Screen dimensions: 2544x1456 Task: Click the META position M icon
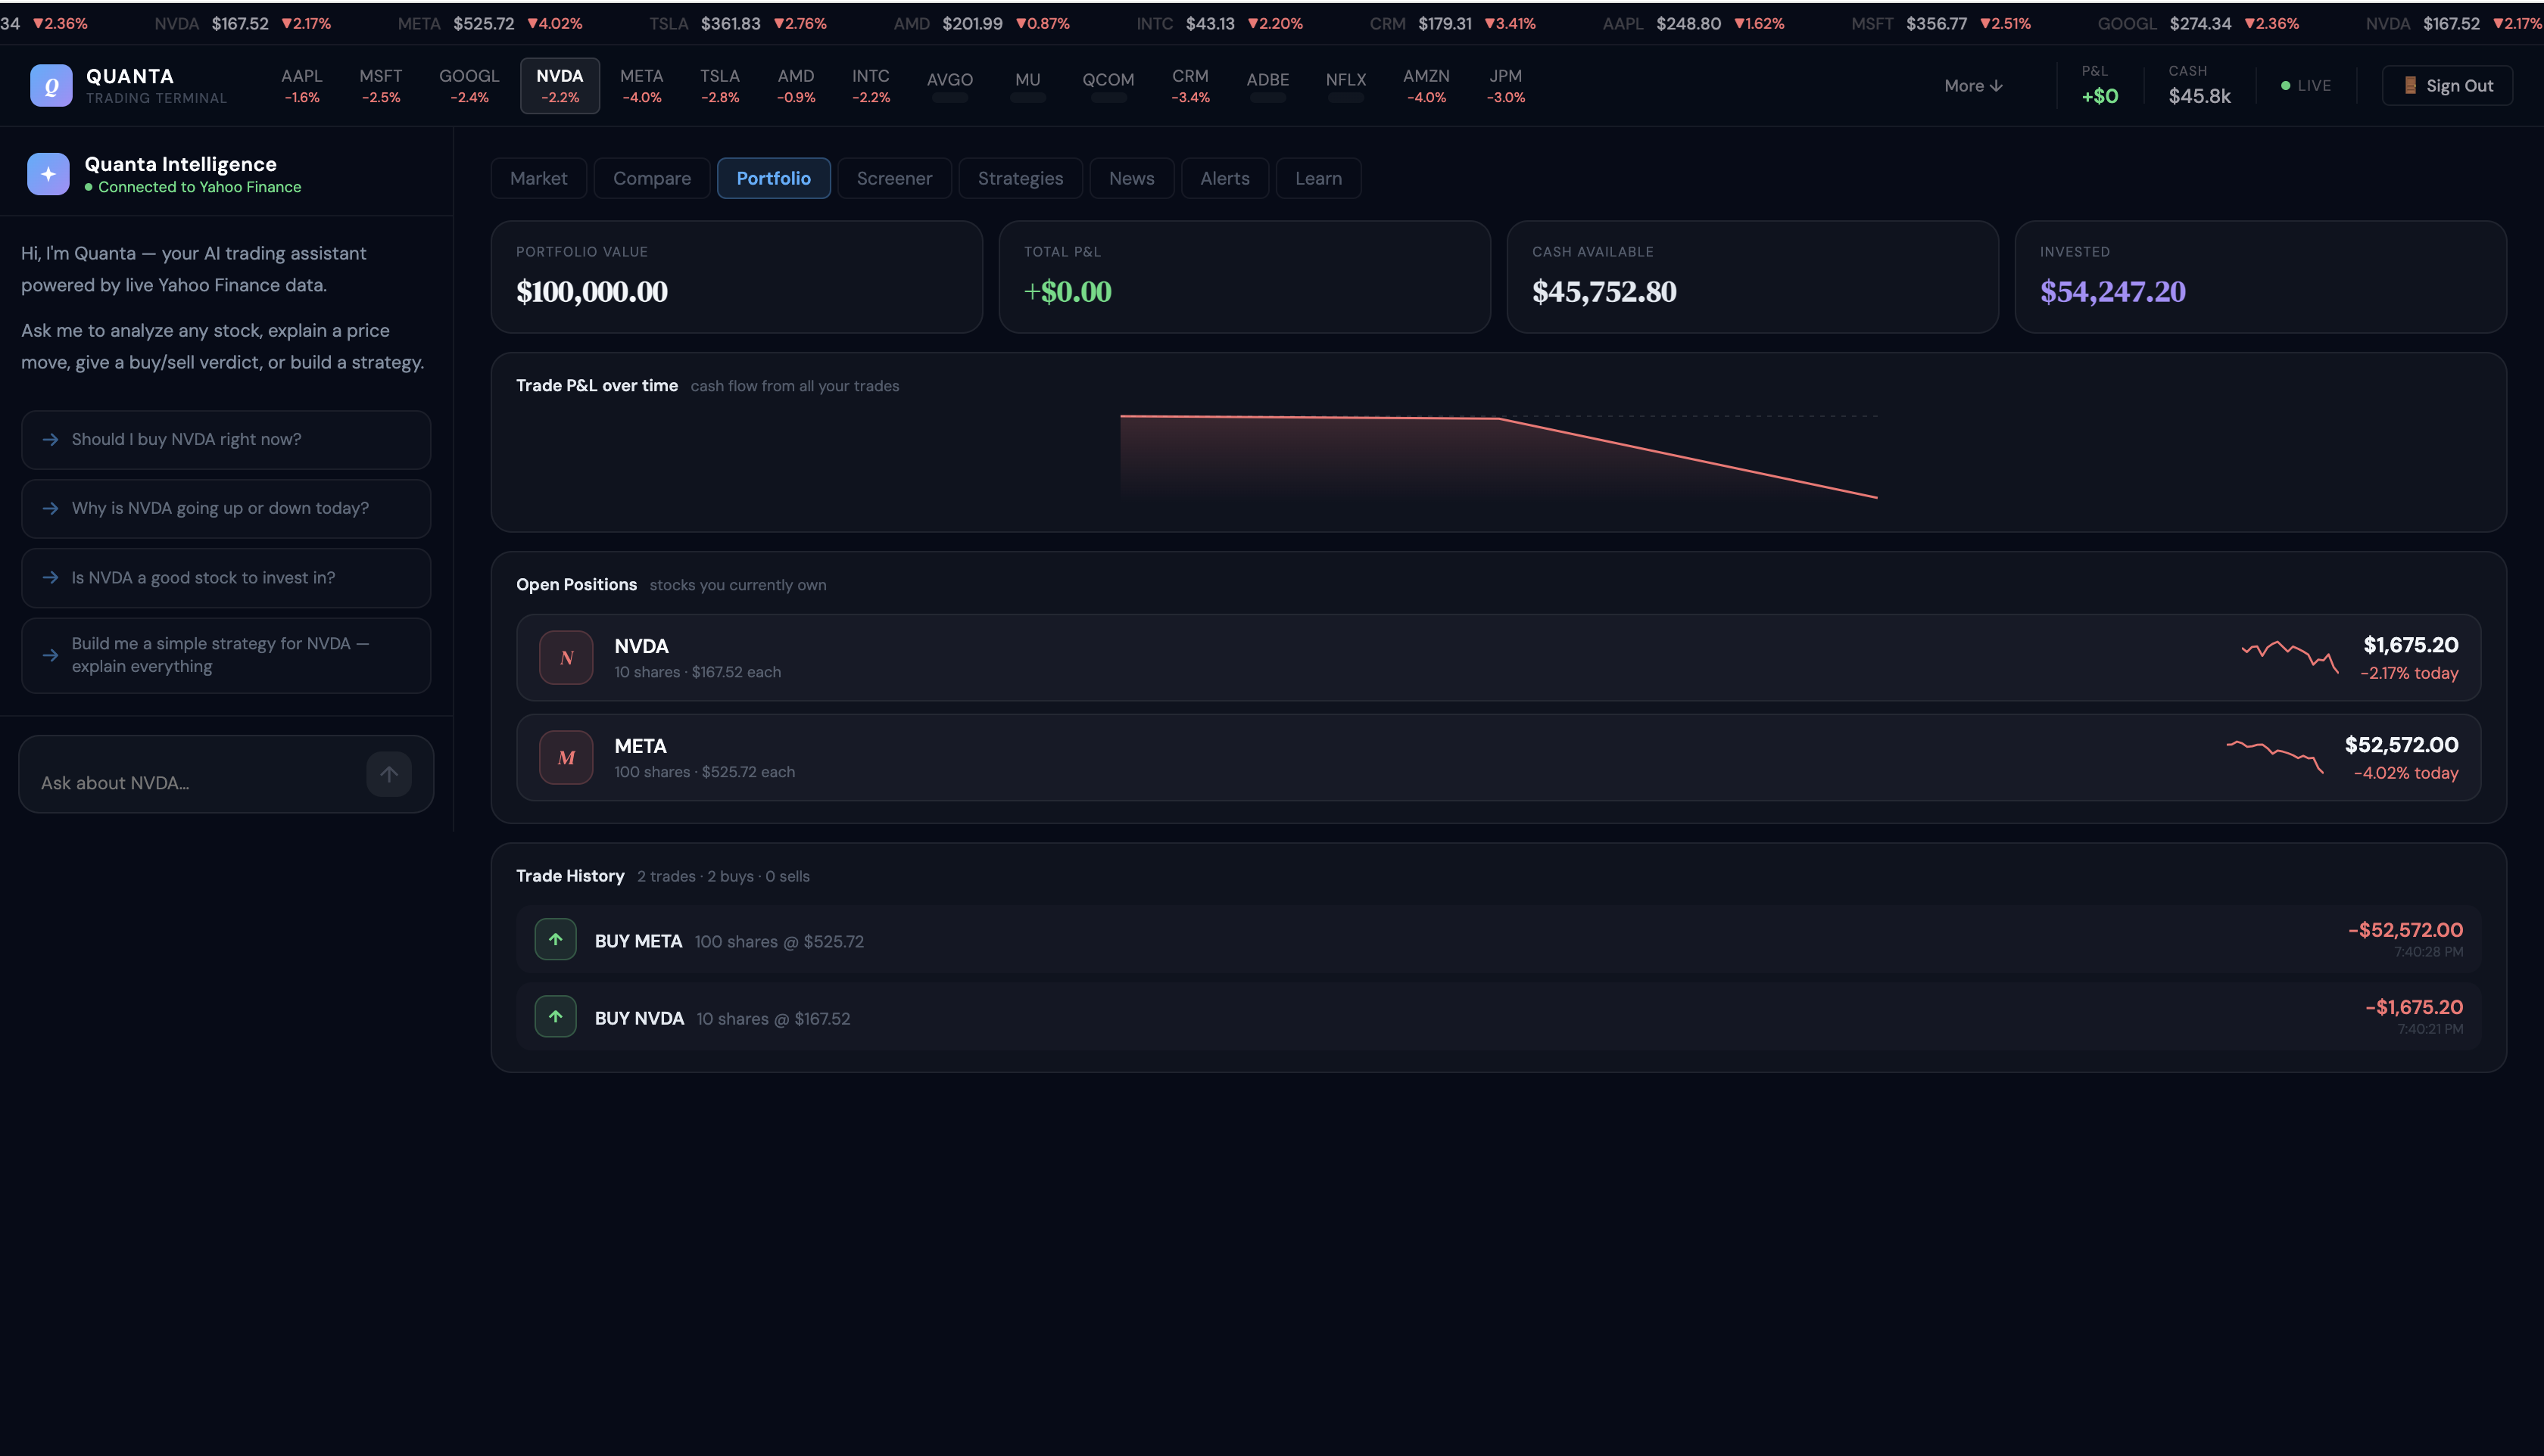tap(566, 758)
